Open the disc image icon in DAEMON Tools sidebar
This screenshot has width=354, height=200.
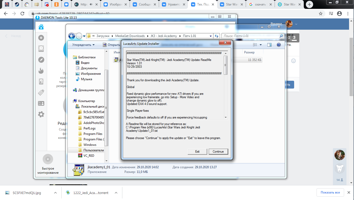(41, 38)
